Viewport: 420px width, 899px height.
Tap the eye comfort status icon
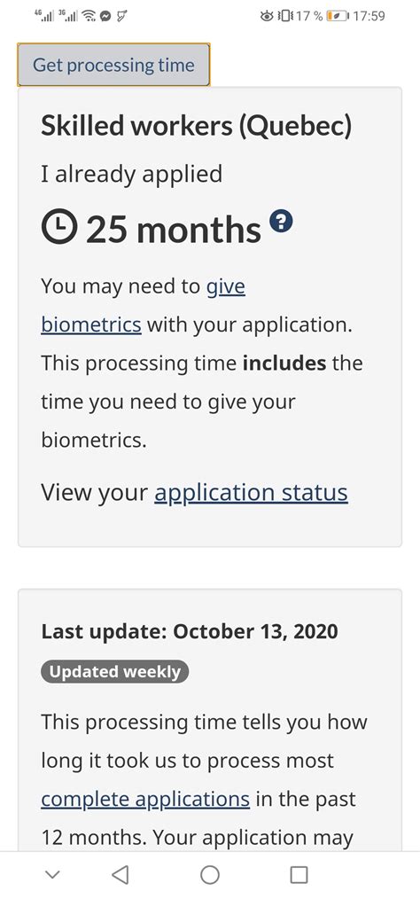[x=267, y=16]
